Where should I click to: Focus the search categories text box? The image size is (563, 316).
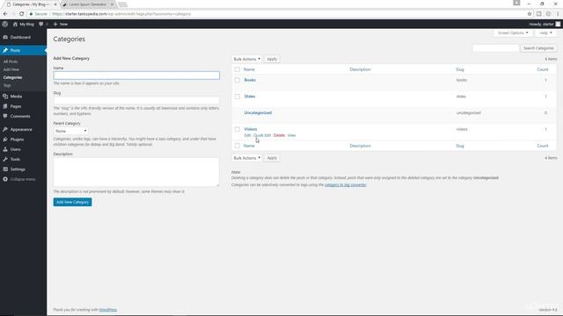click(x=496, y=48)
